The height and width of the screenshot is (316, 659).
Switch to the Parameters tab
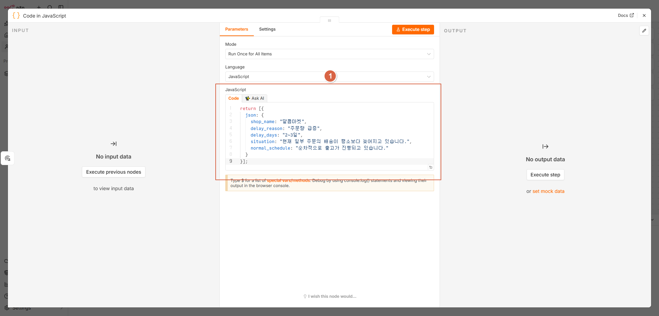237,29
